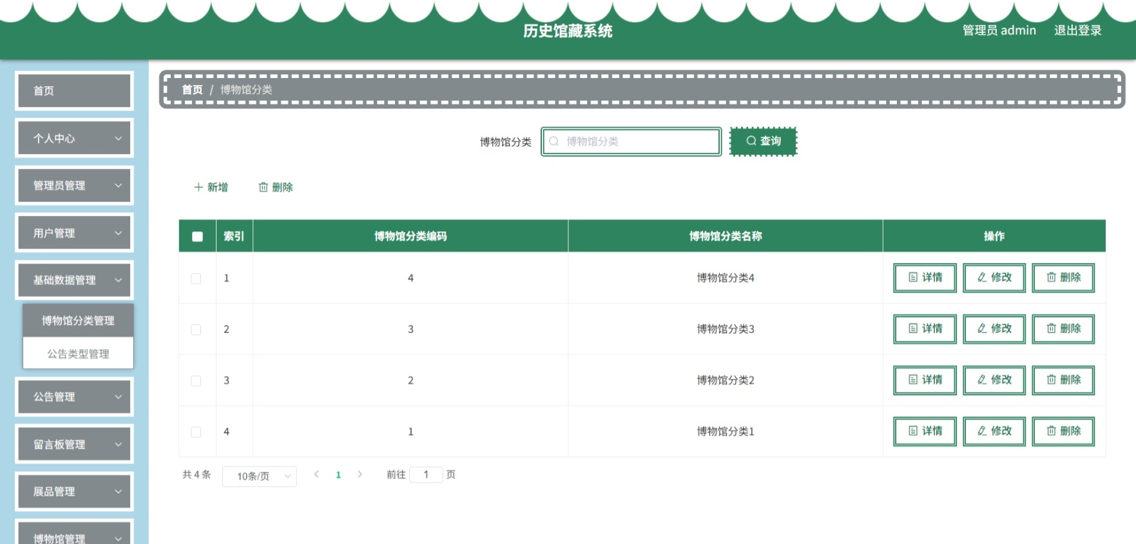Click 退出登录 to log out
This screenshot has width=1136, height=544.
click(x=1077, y=30)
